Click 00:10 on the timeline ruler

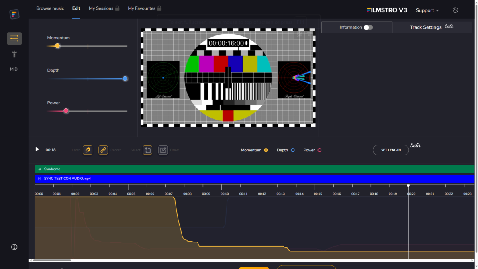click(225, 194)
